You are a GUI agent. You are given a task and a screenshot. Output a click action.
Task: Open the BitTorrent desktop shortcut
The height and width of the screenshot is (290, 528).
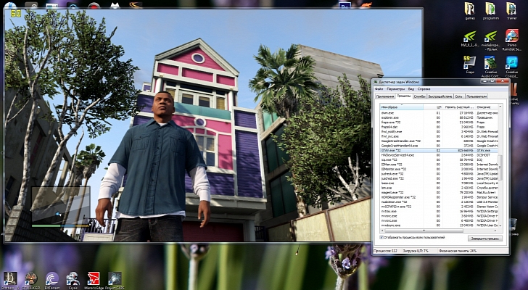click(x=51, y=278)
